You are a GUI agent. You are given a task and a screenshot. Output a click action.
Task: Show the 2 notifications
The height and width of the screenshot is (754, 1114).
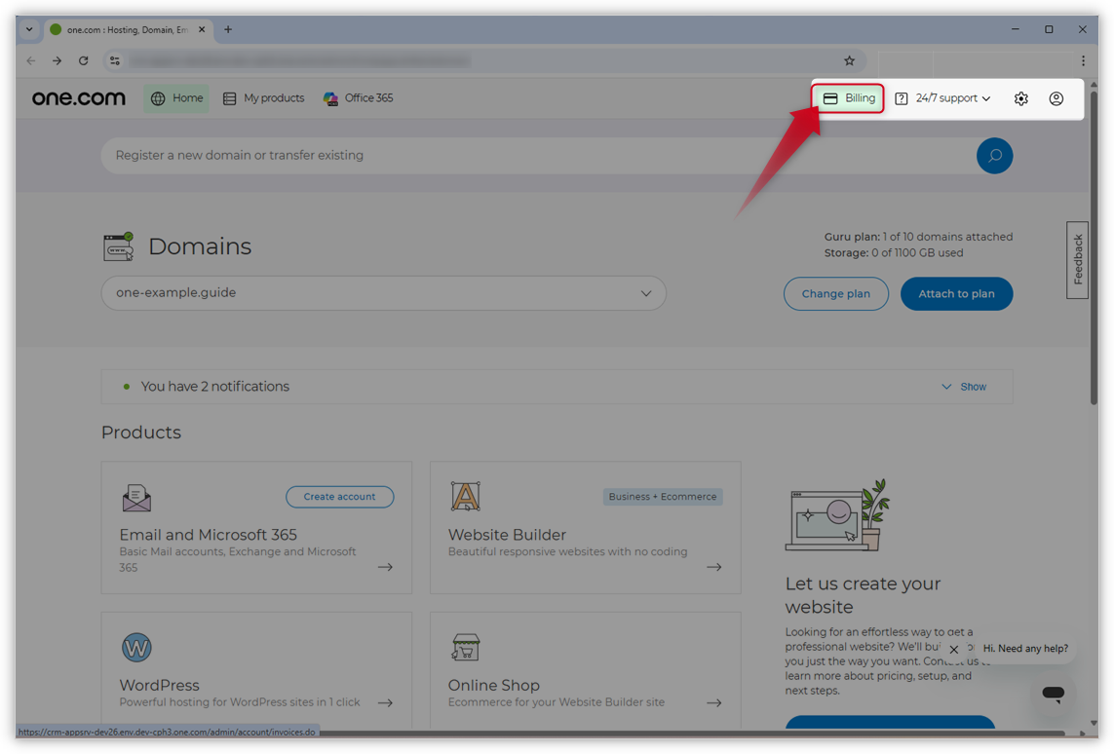(x=963, y=386)
